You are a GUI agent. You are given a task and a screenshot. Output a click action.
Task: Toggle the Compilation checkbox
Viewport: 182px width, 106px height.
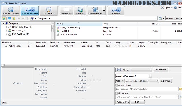pyautogui.click(x=88, y=87)
